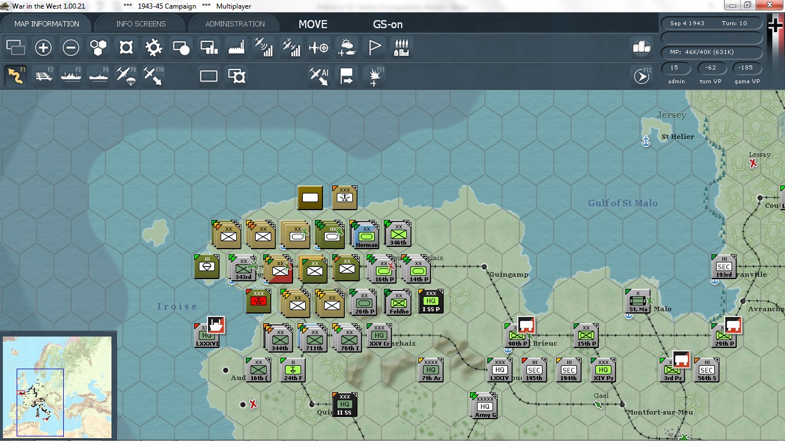Select the I SS P HQ unit counter
This screenshot has width=785, height=441.
pos(431,301)
